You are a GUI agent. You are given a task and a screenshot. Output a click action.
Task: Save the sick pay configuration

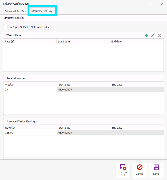[156, 170]
